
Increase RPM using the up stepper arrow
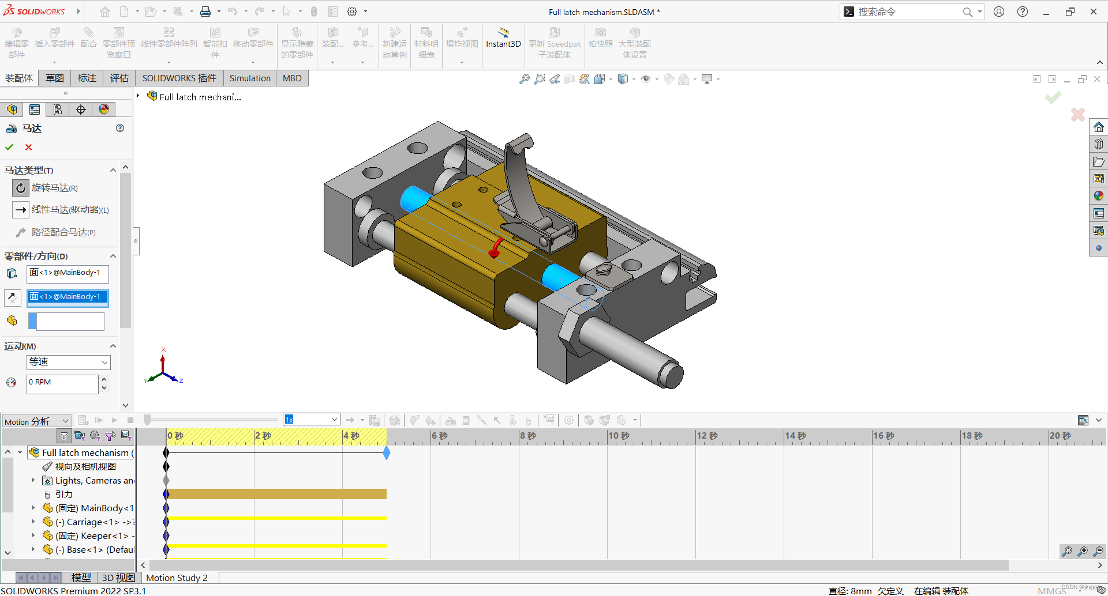click(x=104, y=380)
